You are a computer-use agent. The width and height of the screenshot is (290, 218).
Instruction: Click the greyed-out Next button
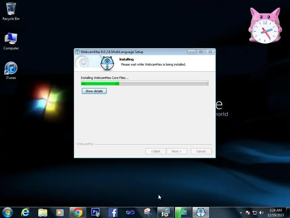tap(177, 151)
